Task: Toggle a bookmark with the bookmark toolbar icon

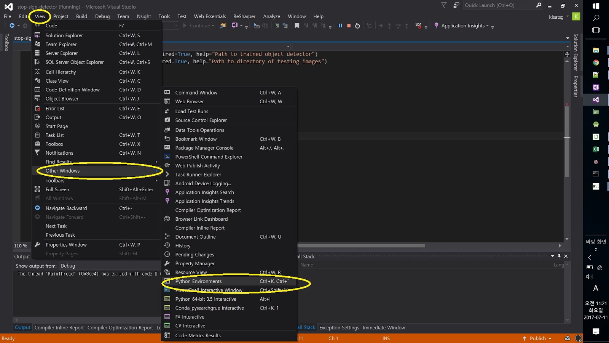Action: 297,26
